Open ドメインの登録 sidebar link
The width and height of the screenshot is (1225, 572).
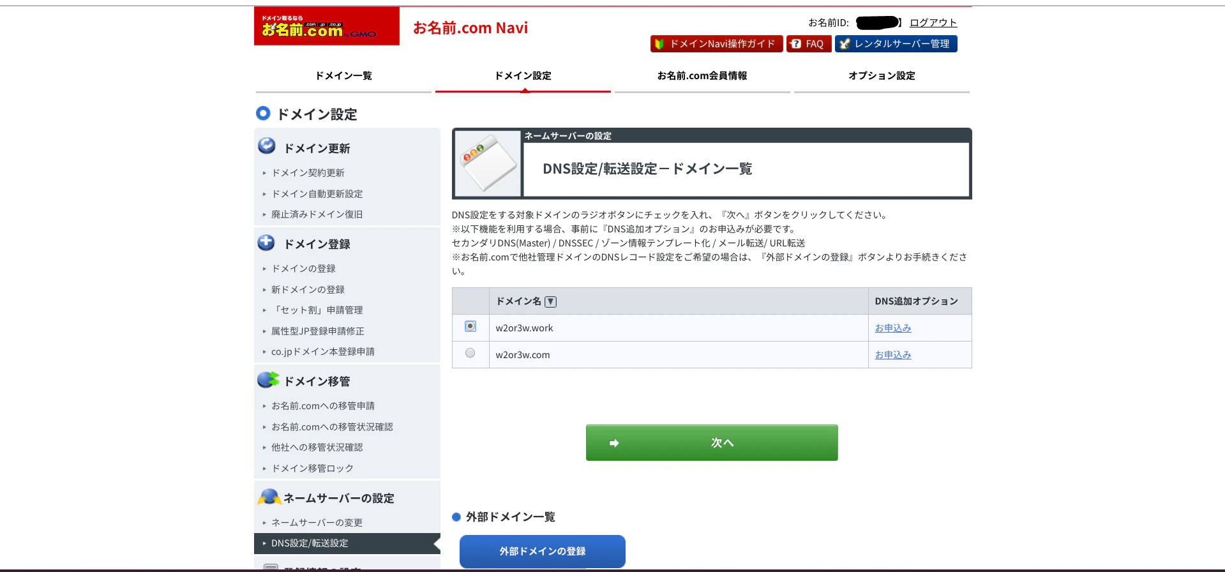point(303,269)
